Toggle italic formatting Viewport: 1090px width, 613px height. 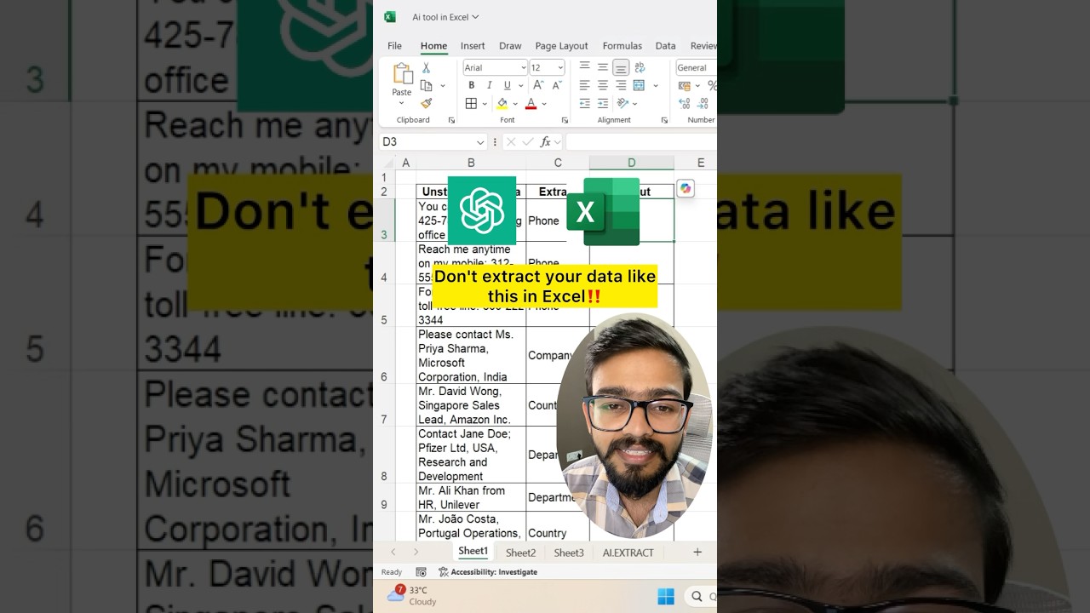pos(489,85)
